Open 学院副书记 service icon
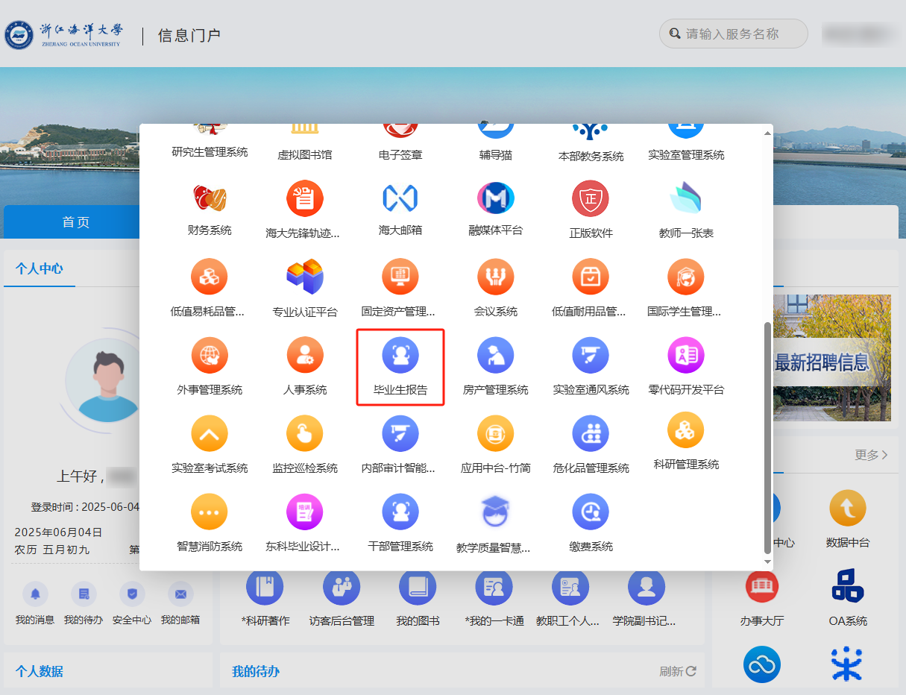 tap(647, 587)
